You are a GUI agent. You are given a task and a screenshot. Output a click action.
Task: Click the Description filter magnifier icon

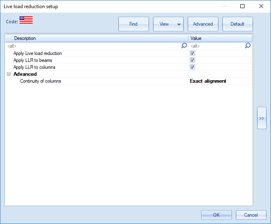pyautogui.click(x=184, y=46)
